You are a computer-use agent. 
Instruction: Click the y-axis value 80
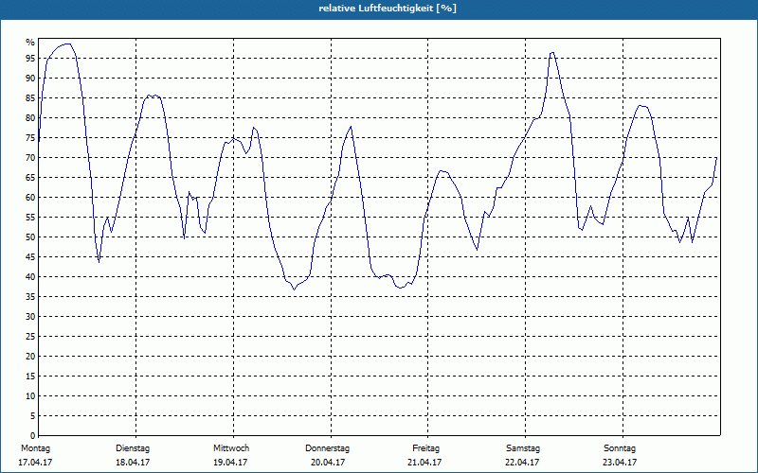[30, 117]
